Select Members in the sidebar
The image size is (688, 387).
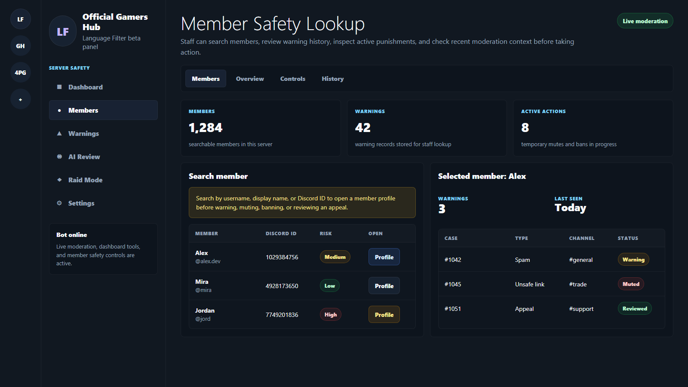click(103, 110)
